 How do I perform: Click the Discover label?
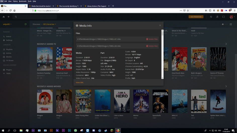(36, 24)
